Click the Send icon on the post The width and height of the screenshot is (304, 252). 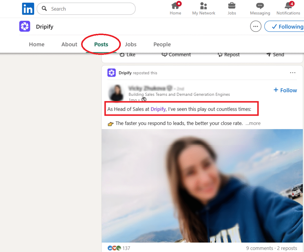coord(275,54)
